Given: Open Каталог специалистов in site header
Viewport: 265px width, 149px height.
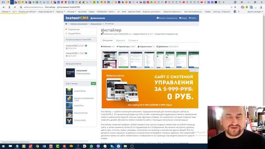Looking at the screenshot, I should (x=167, y=18).
